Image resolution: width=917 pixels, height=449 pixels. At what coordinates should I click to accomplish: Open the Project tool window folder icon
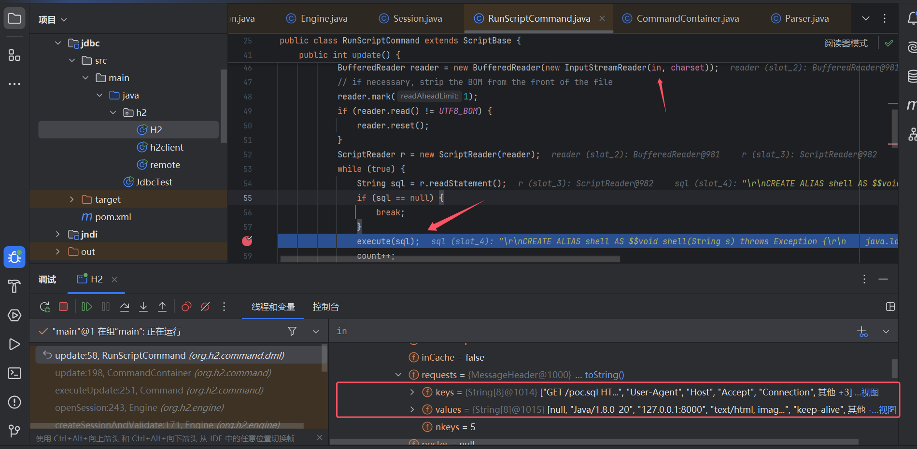[x=14, y=19]
